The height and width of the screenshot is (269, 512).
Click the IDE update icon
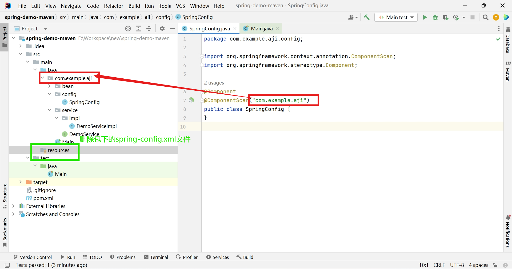tap(496, 17)
